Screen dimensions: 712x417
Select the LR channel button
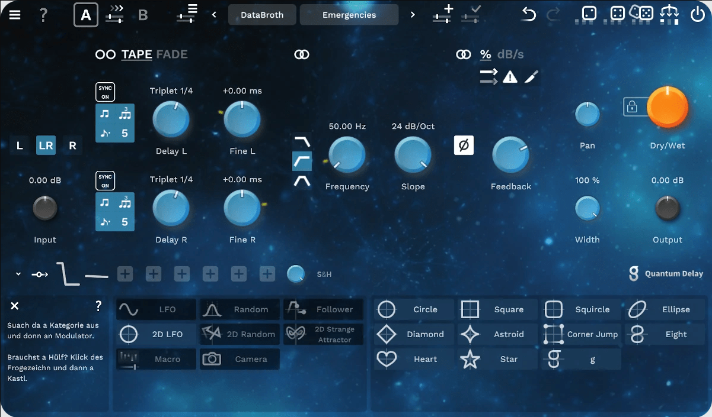coord(46,146)
